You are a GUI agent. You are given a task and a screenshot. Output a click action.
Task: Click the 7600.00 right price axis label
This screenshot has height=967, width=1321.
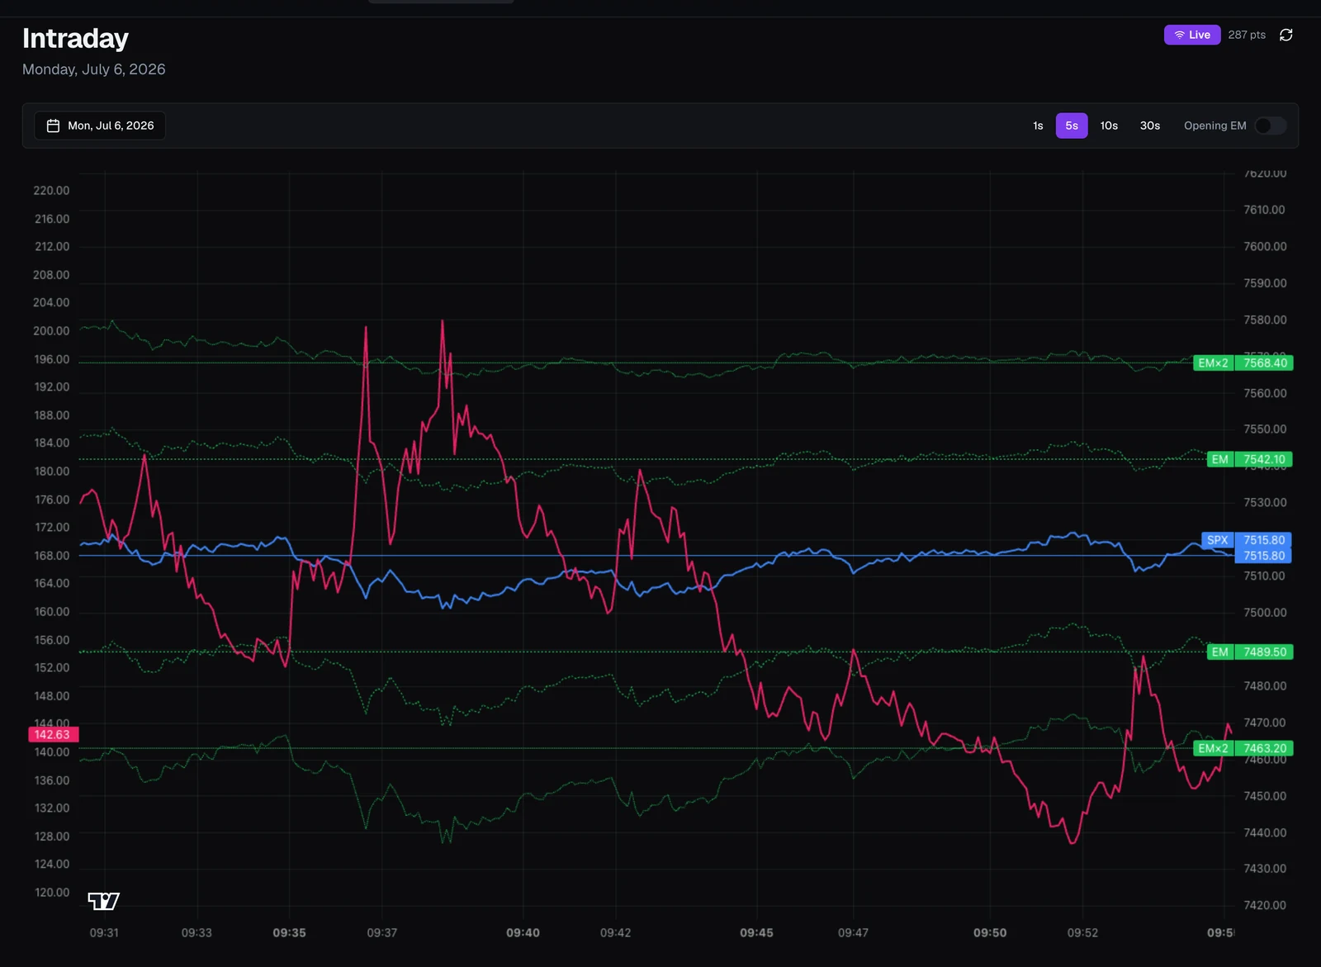click(1265, 247)
